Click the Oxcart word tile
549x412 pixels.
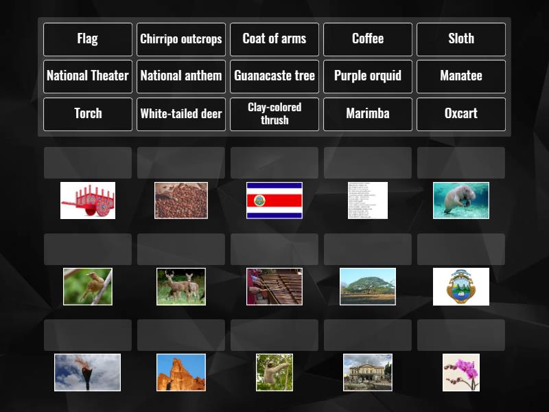click(x=460, y=114)
